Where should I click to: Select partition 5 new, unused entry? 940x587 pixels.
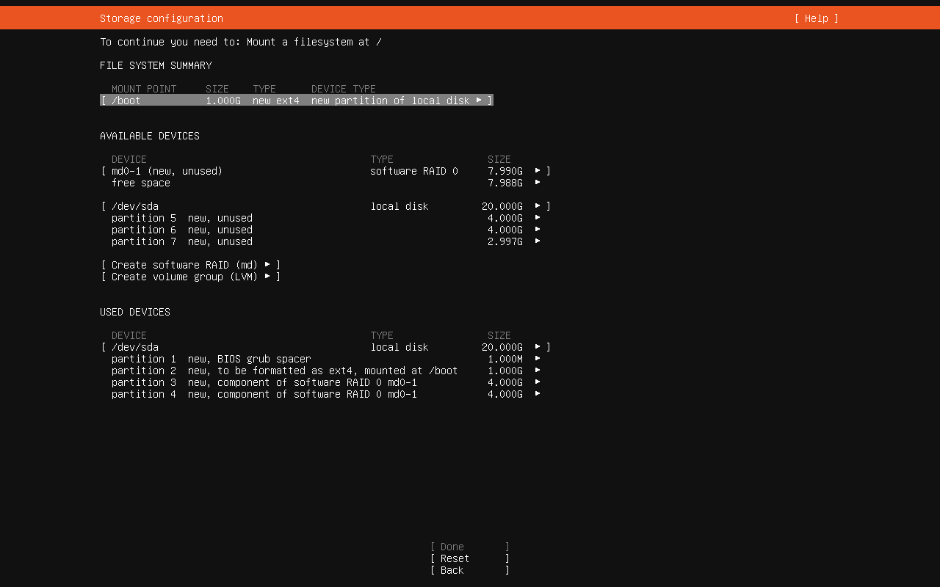182,218
